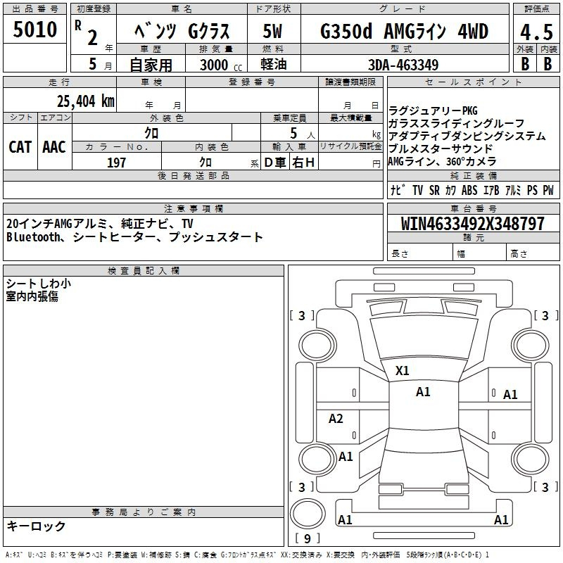Select the [9] marker below the car diagram
Viewport: 563px width, 563px height.
coord(308,539)
